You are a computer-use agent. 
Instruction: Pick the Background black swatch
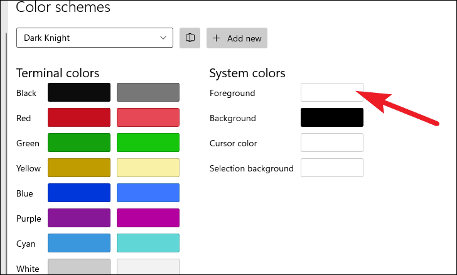[x=332, y=117]
